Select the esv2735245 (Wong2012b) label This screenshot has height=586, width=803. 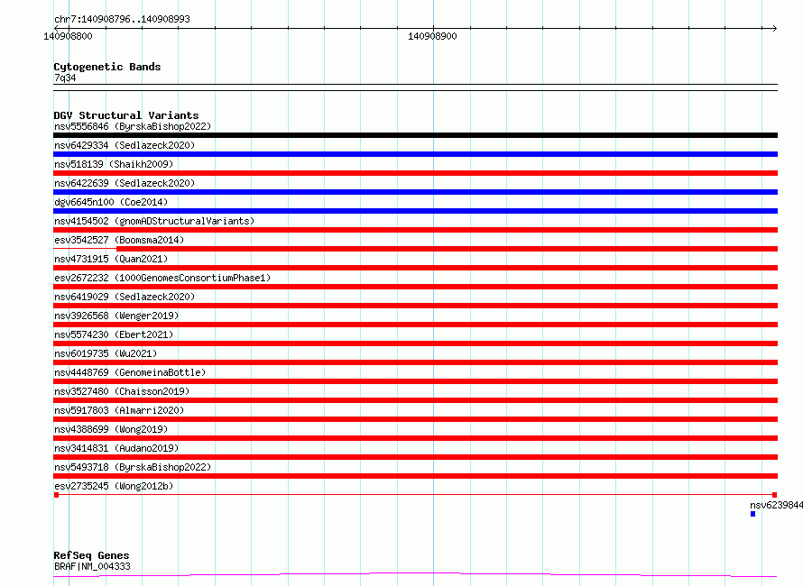click(x=114, y=486)
